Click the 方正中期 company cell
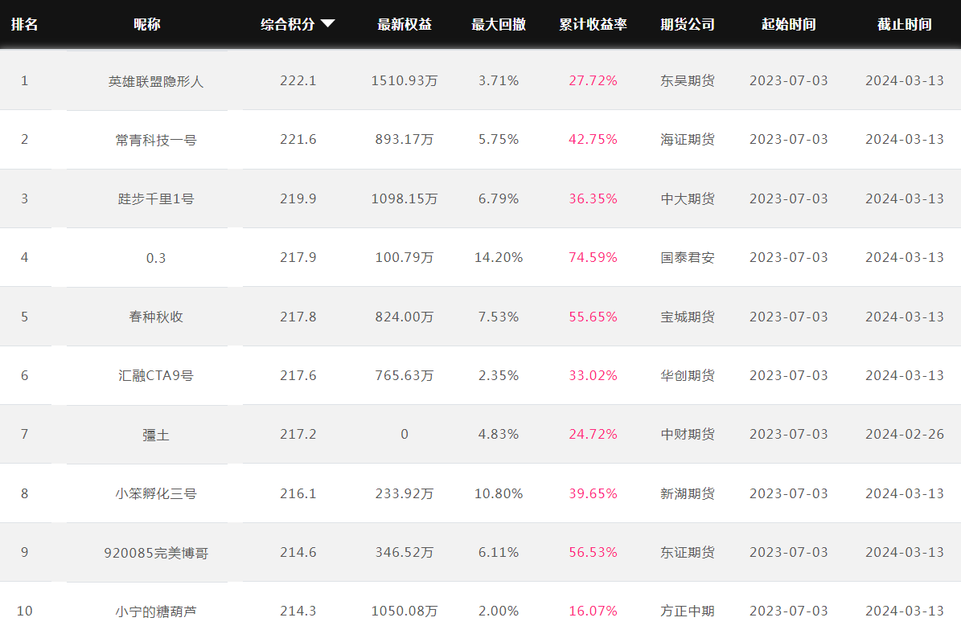Viewport: 961px width, 638px height. tap(688, 611)
